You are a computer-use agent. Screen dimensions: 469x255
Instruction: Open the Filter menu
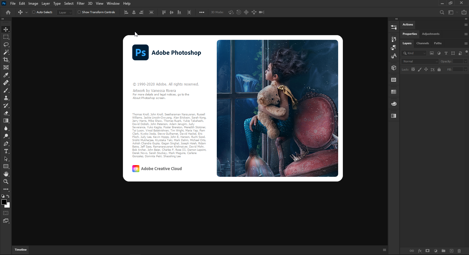pos(81,4)
